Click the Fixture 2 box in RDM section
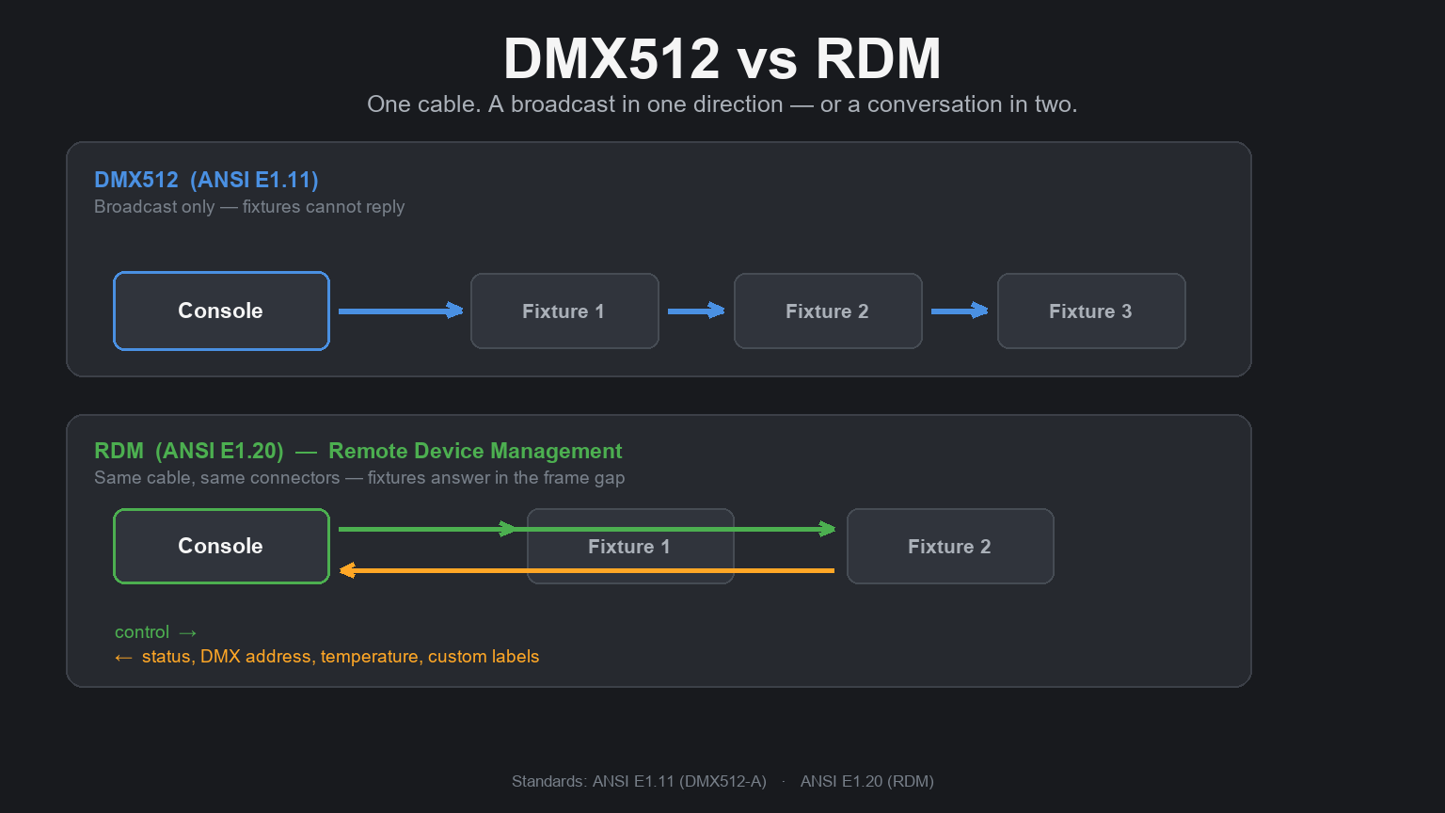 tap(950, 547)
